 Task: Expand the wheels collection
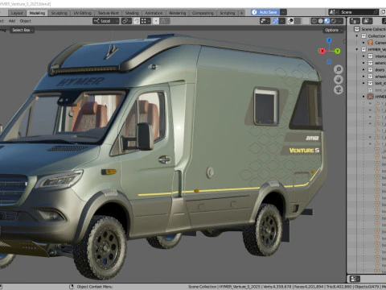(x=363, y=77)
